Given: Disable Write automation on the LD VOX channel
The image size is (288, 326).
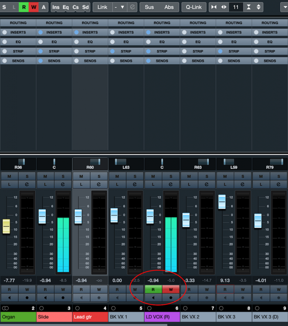Looking at the screenshot, I should tap(171, 290).
